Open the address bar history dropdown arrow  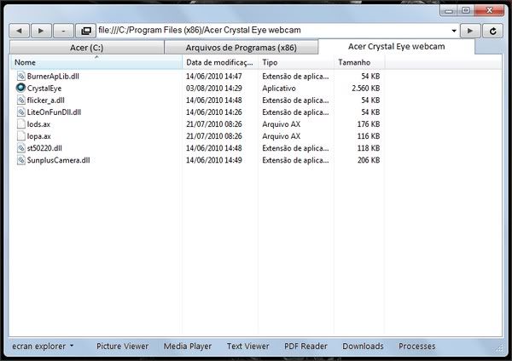[x=454, y=31]
